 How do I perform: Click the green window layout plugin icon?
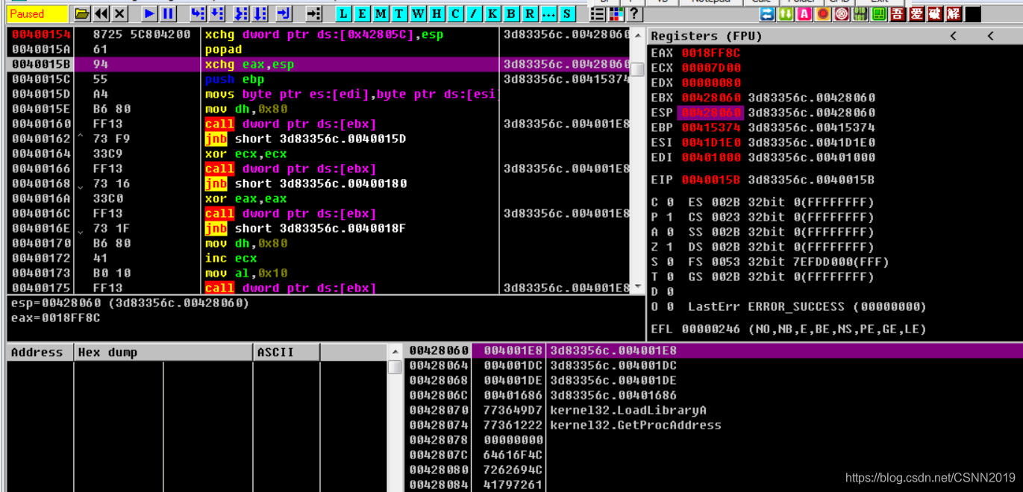point(879,13)
